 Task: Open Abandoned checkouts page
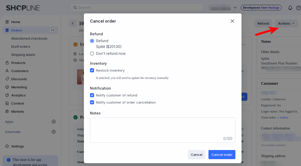pyautogui.click(x=29, y=38)
